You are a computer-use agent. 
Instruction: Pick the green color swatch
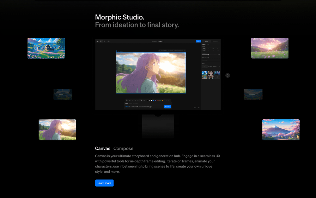[161, 100]
